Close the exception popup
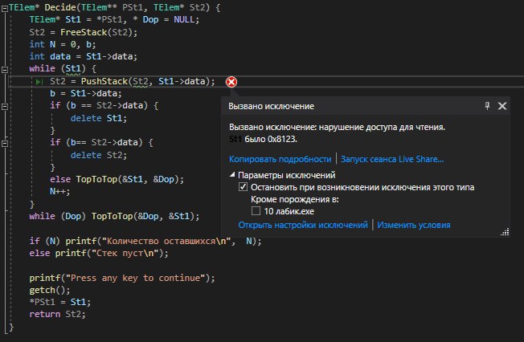This screenshot has height=342, width=524. pyautogui.click(x=502, y=106)
